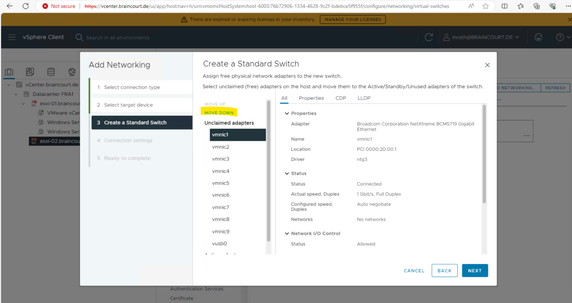Click MOVE DOWN for selected adapter
The width and height of the screenshot is (572, 303).
tap(219, 113)
